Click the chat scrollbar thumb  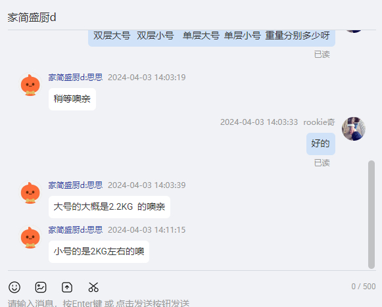(x=371, y=214)
